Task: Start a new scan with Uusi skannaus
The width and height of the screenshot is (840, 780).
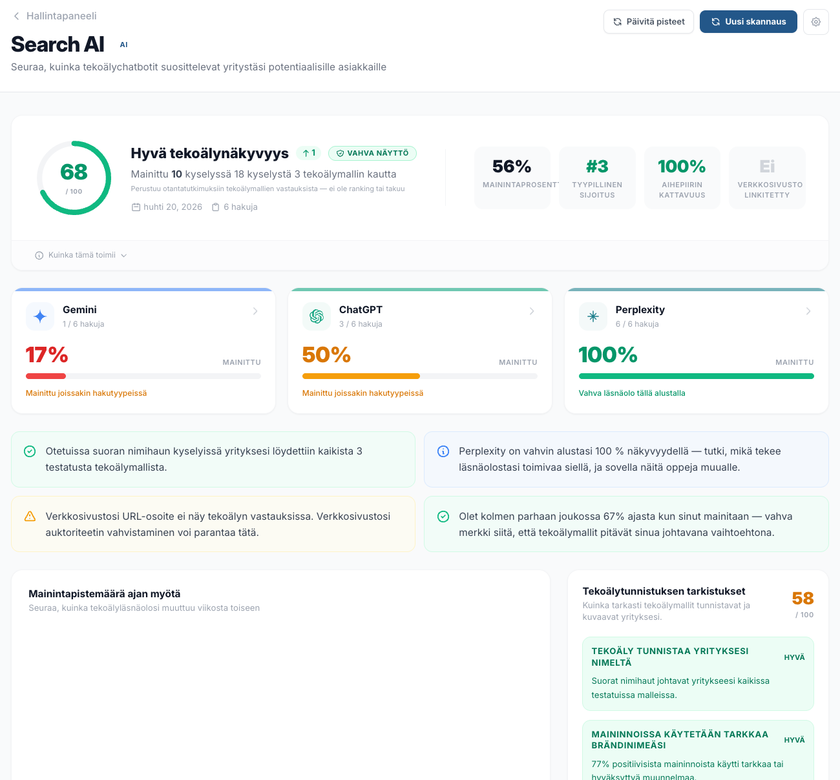Action: (x=748, y=21)
